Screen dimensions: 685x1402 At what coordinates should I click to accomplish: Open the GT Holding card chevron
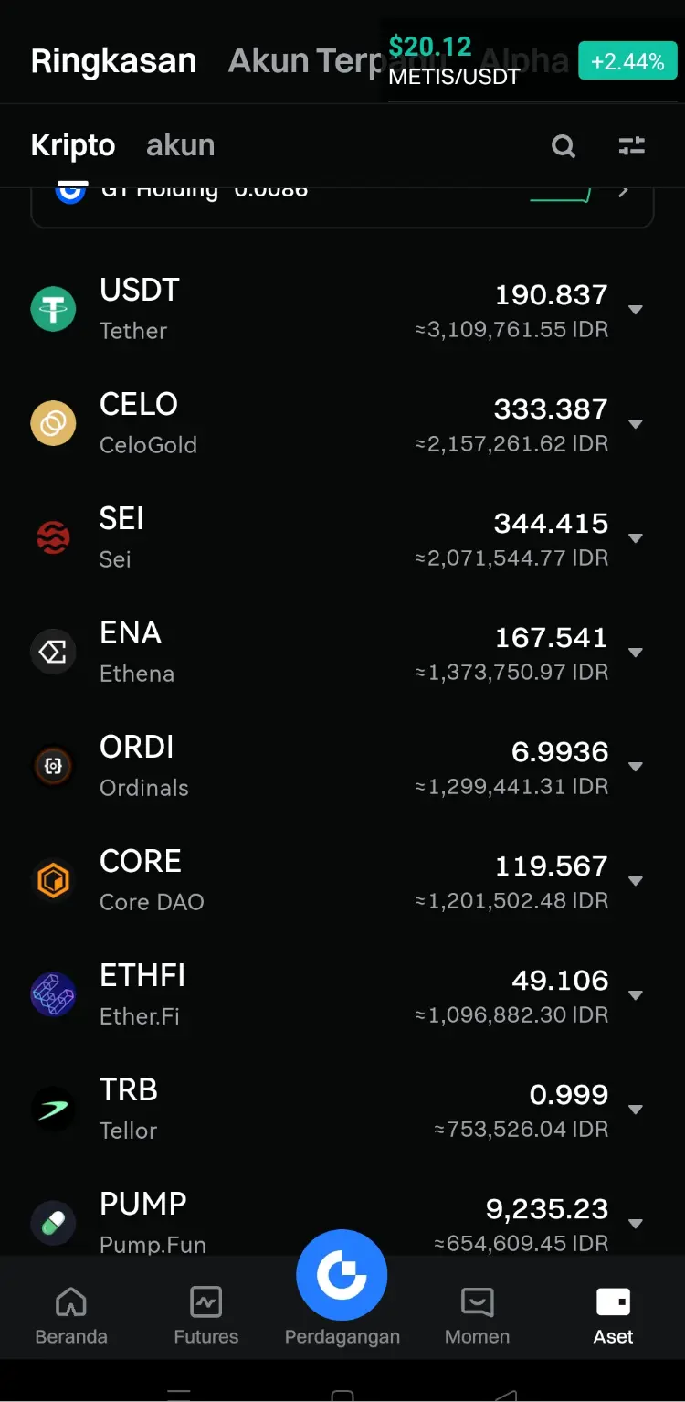point(624,192)
